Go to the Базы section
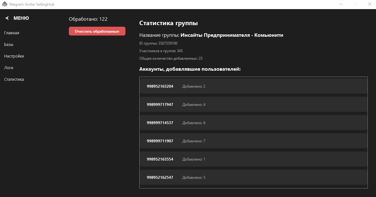 [9, 45]
